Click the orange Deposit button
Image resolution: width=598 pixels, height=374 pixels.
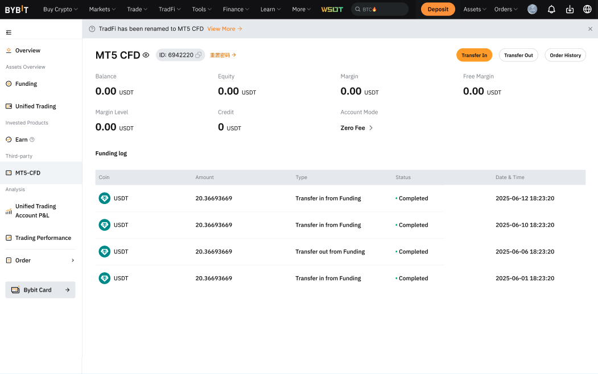[x=438, y=10]
